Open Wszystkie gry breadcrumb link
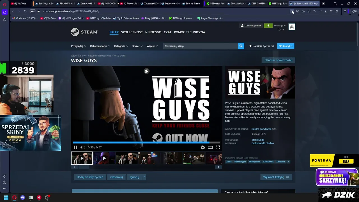This screenshot has width=359, height=202. (78, 56)
